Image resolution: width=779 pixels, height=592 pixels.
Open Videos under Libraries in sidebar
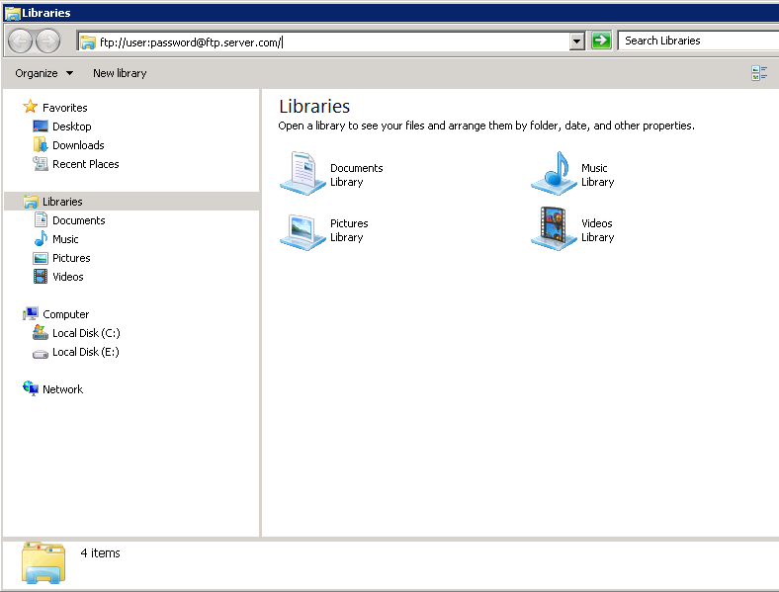click(67, 277)
